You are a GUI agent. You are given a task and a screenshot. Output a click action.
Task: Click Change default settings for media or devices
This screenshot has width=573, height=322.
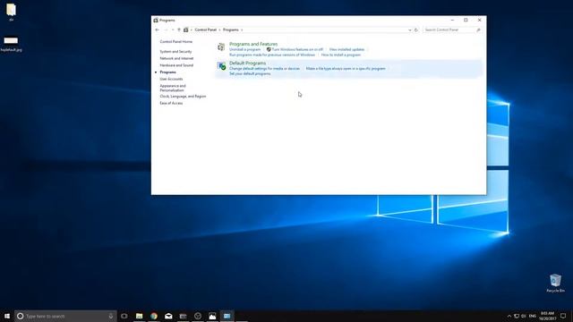264,69
